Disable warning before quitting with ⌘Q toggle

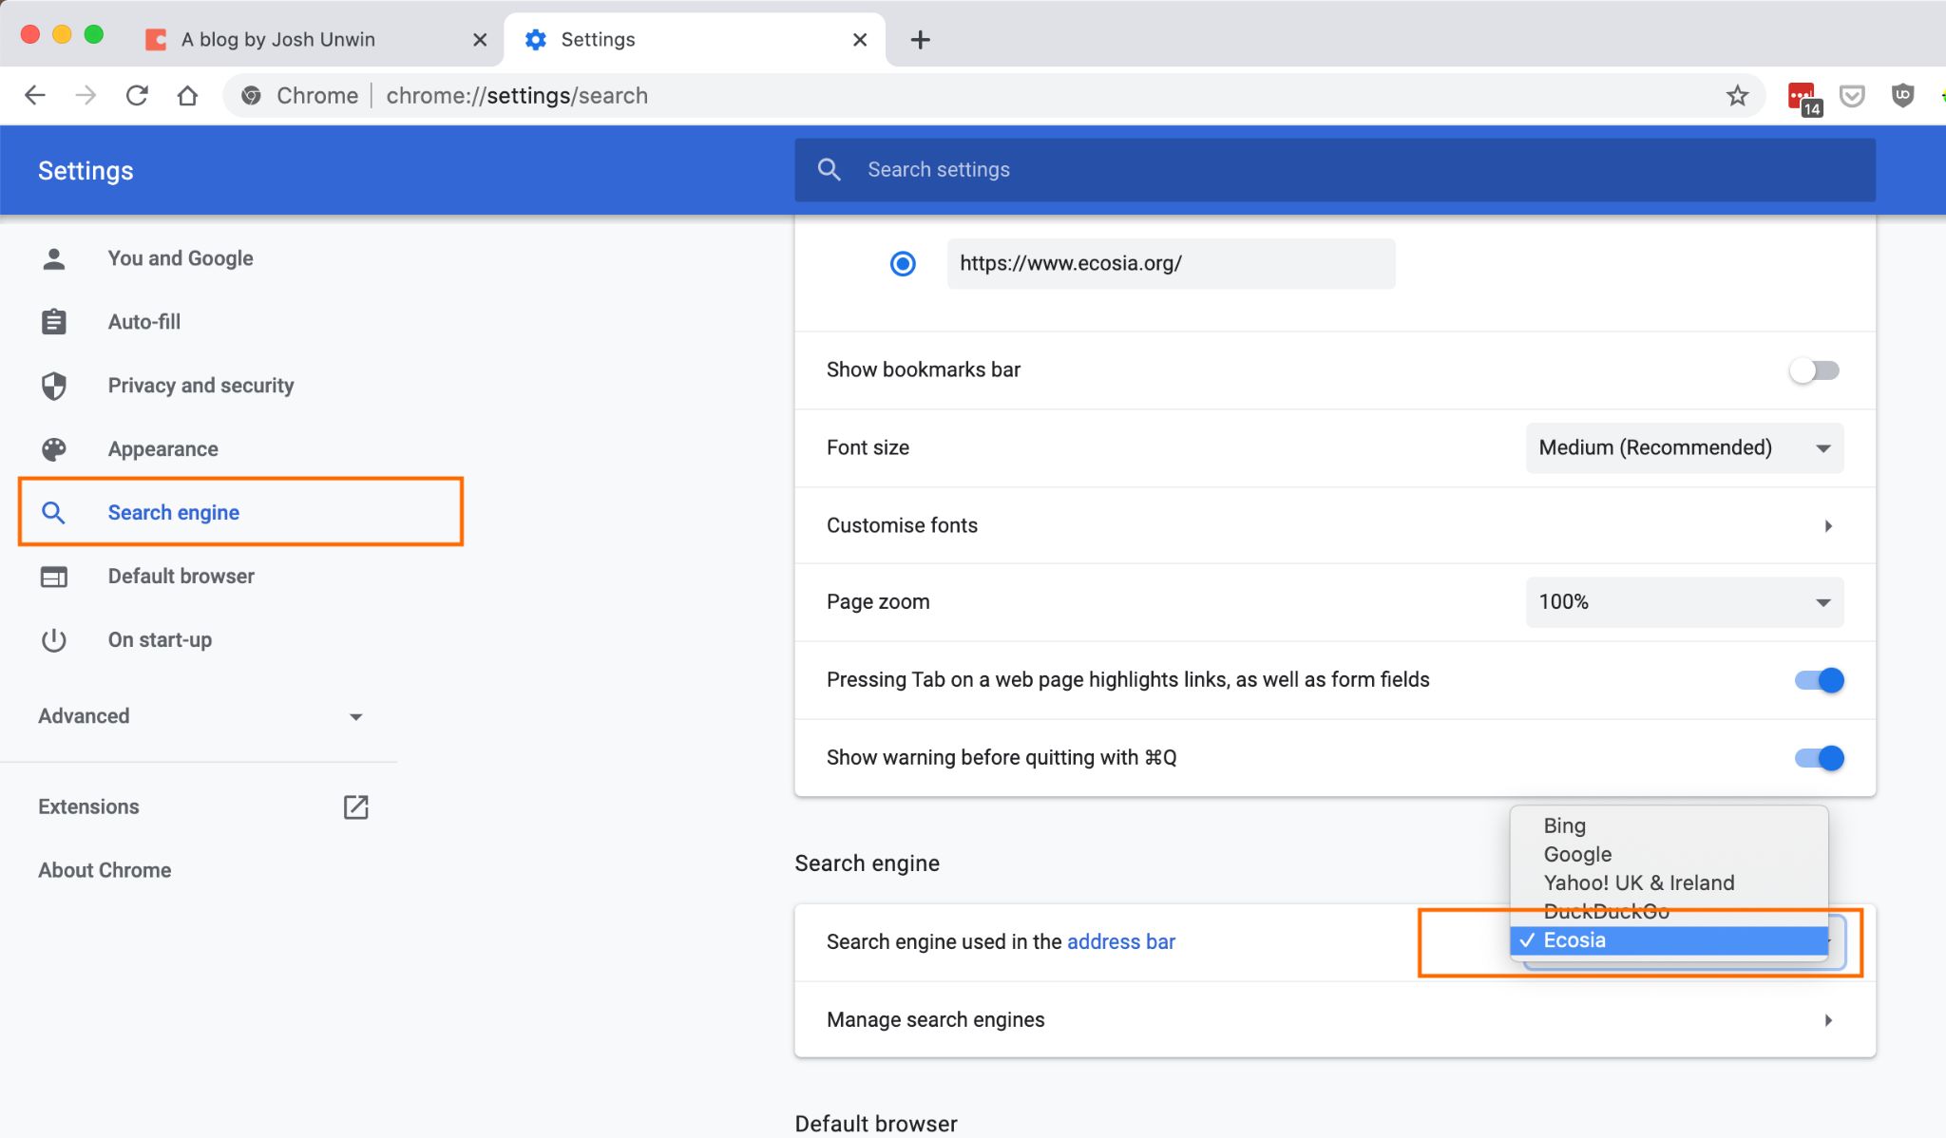click(1819, 758)
